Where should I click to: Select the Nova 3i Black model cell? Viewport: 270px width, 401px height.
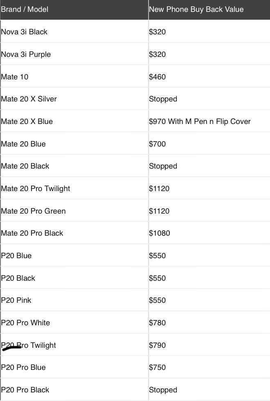coord(24,32)
